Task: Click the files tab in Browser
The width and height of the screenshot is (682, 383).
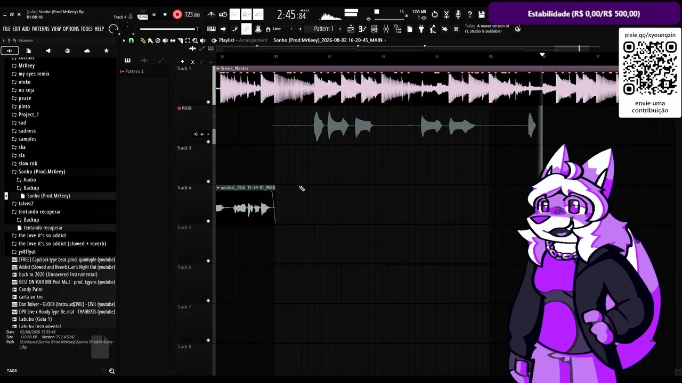Action: click(x=29, y=51)
